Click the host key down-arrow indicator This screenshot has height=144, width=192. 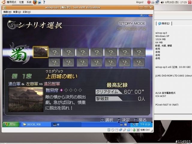point(138,130)
